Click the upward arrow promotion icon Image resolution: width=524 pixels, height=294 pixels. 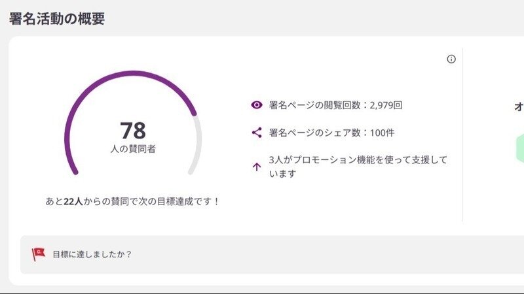coord(257,167)
